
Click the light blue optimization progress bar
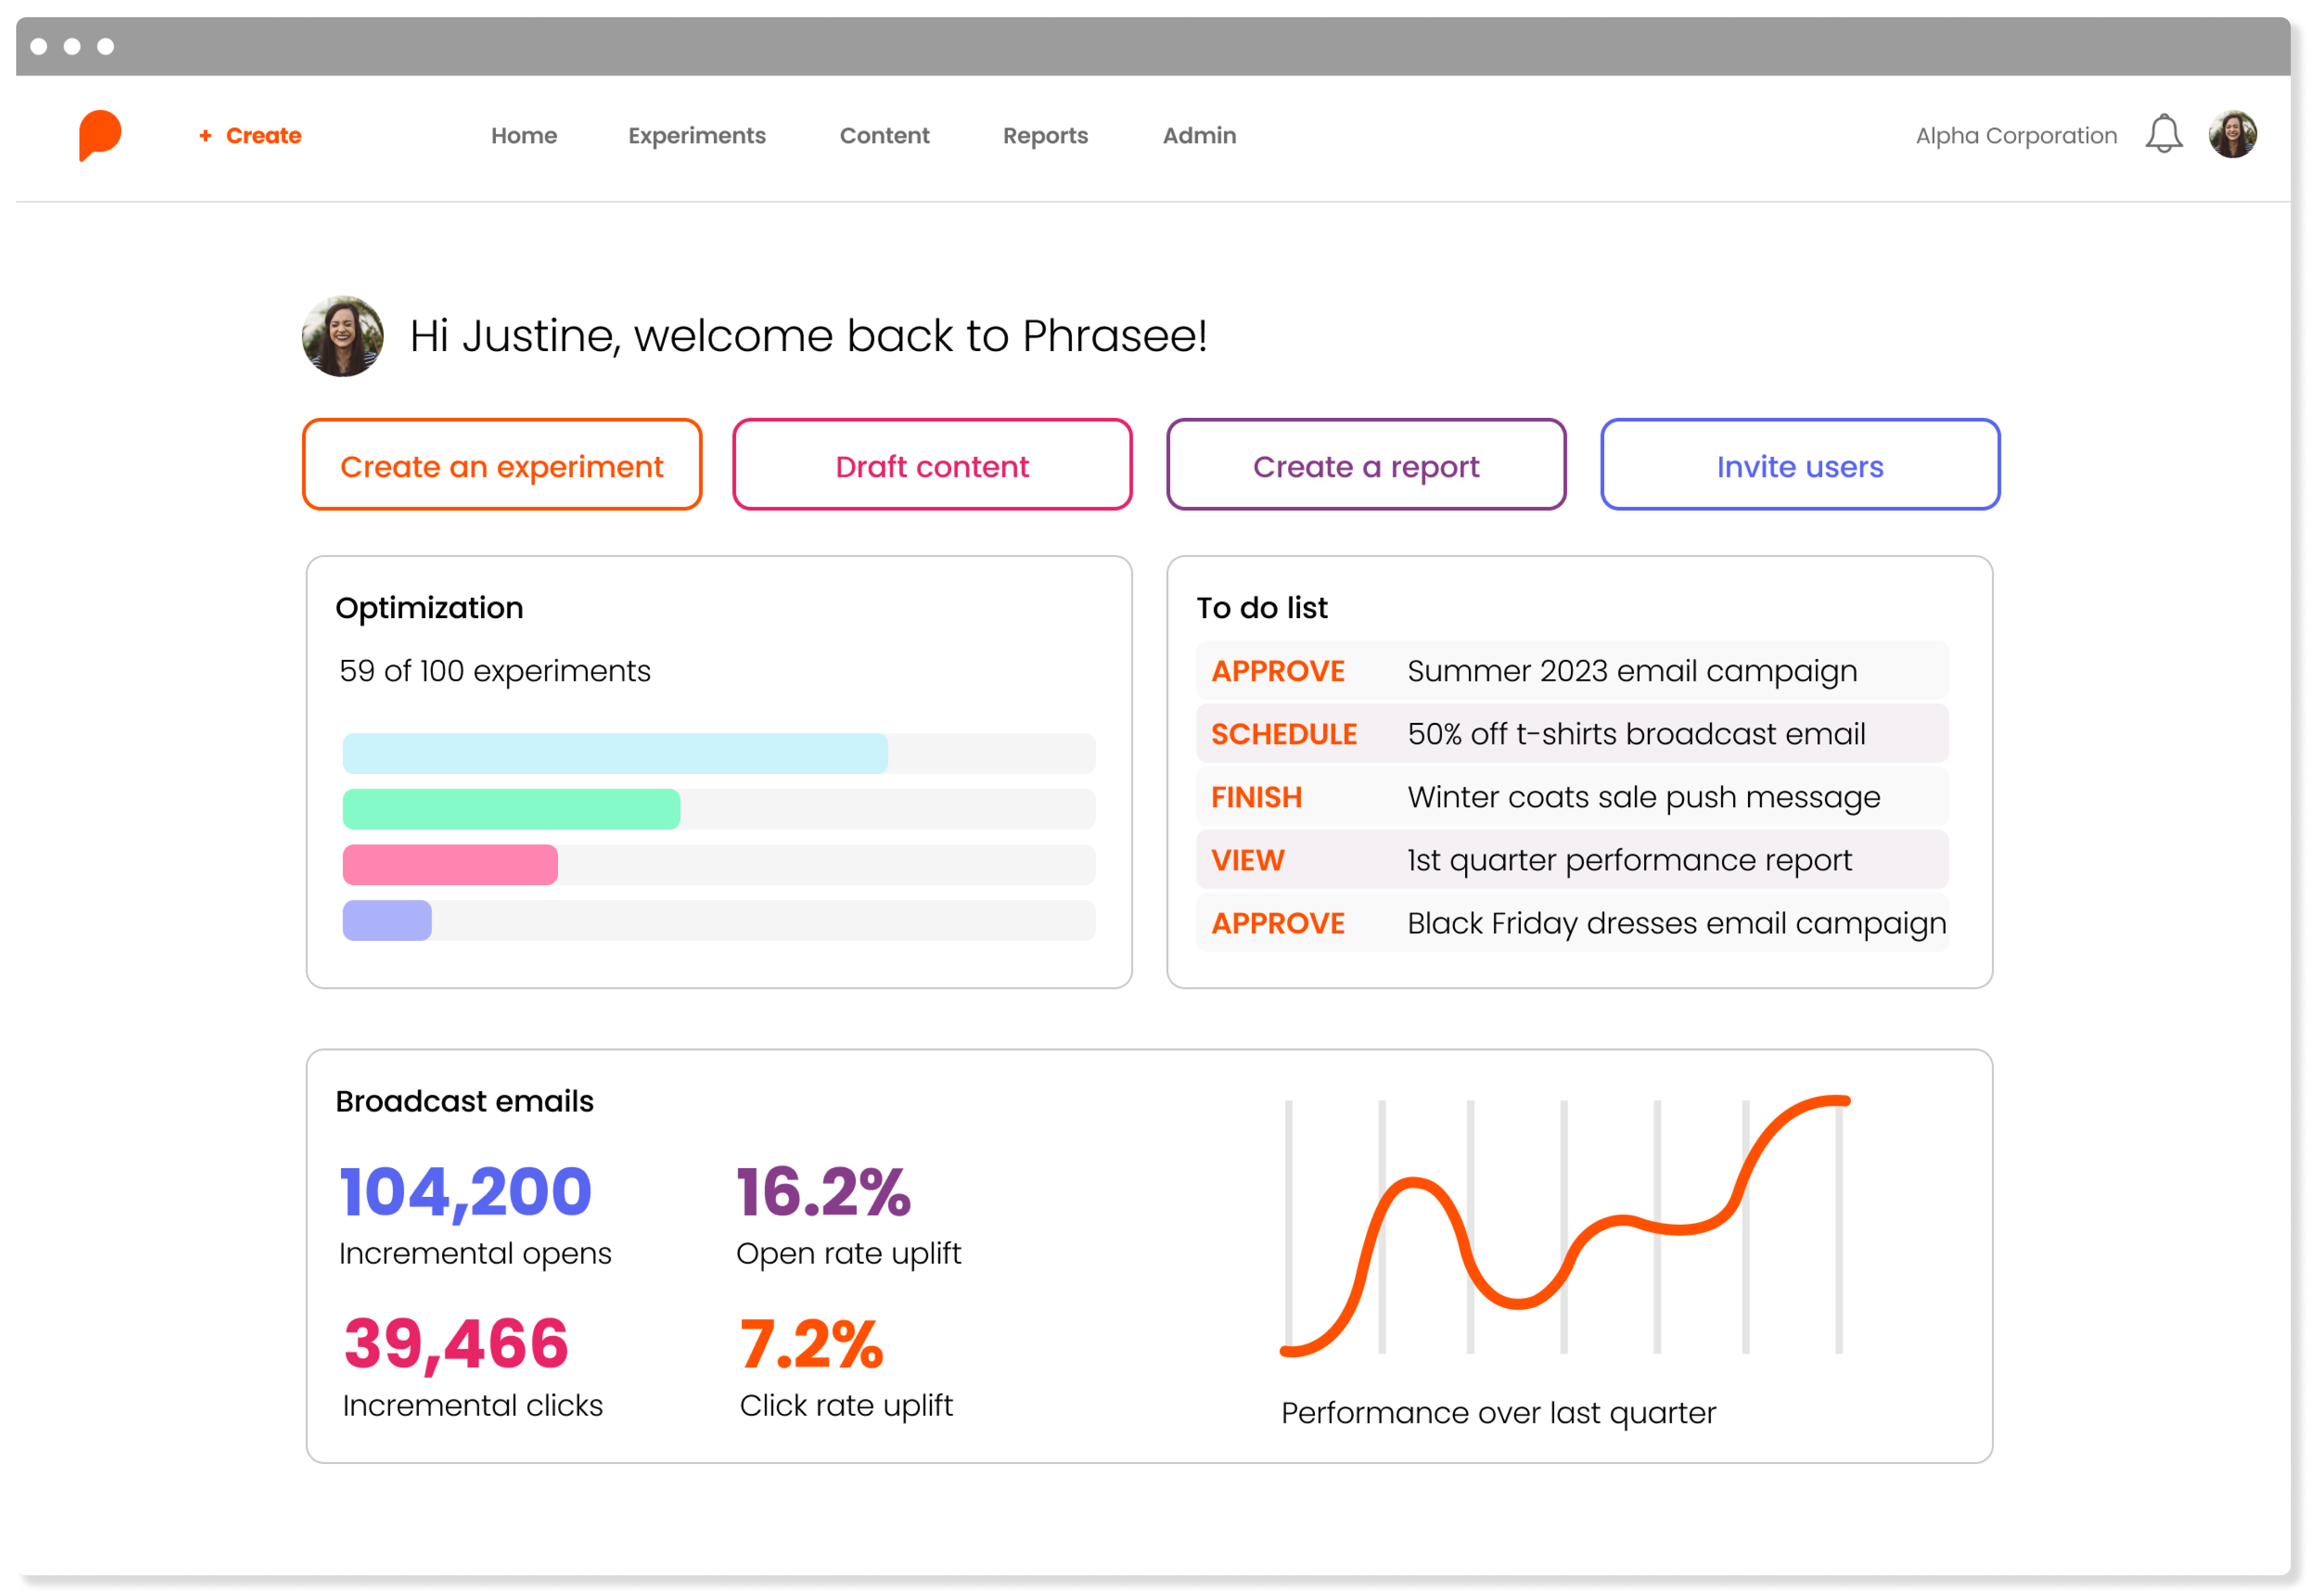(615, 754)
